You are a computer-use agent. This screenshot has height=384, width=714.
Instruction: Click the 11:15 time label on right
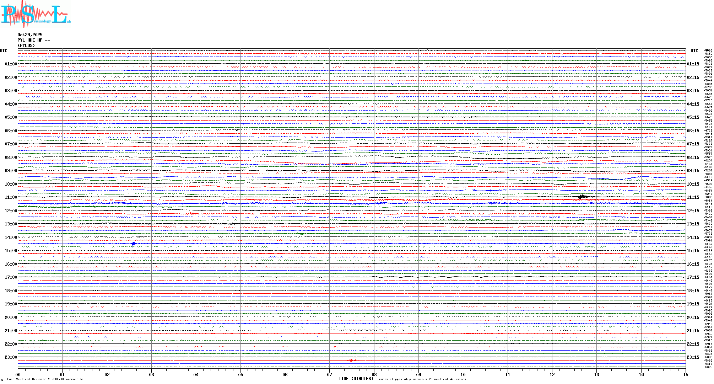pyautogui.click(x=693, y=197)
